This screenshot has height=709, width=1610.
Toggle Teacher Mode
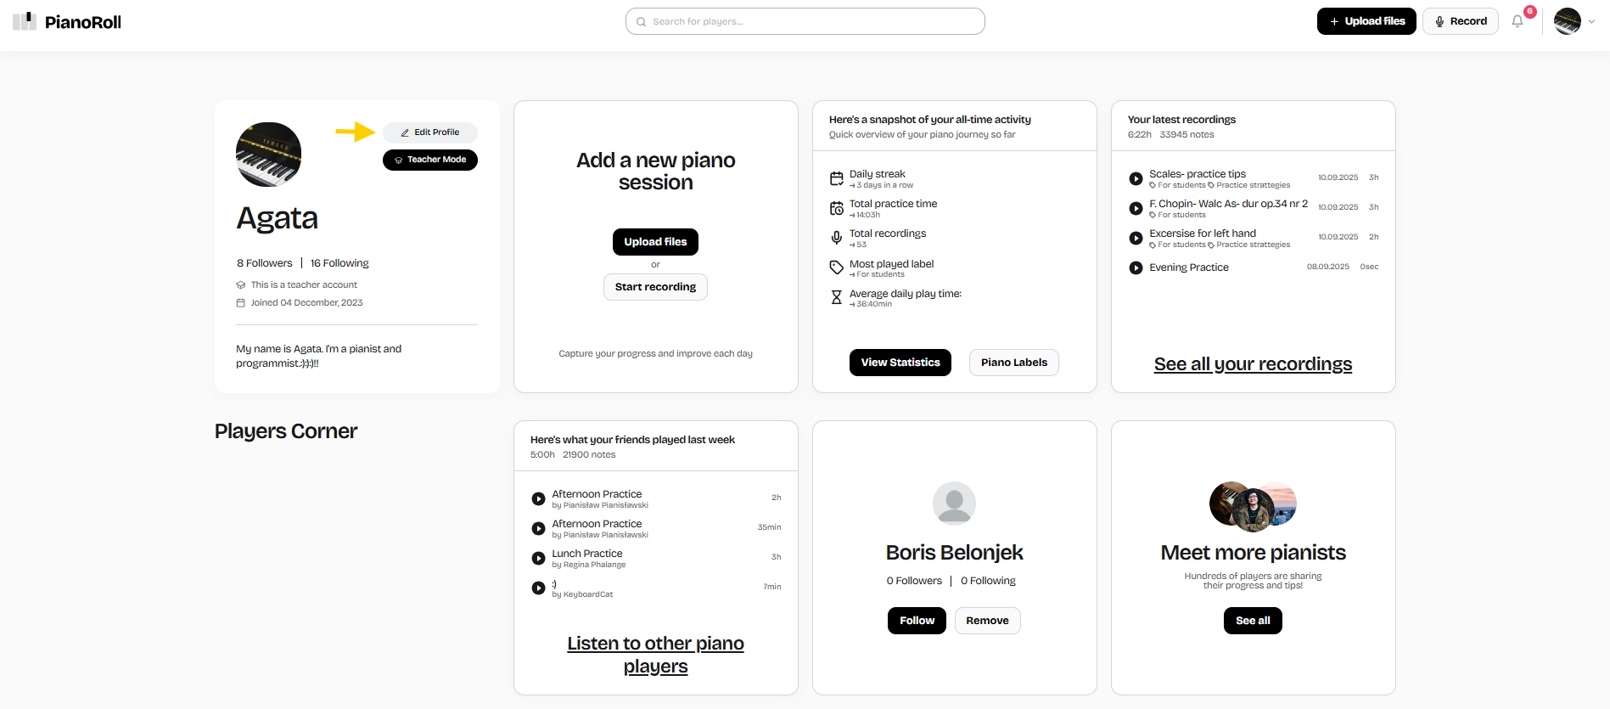[429, 160]
